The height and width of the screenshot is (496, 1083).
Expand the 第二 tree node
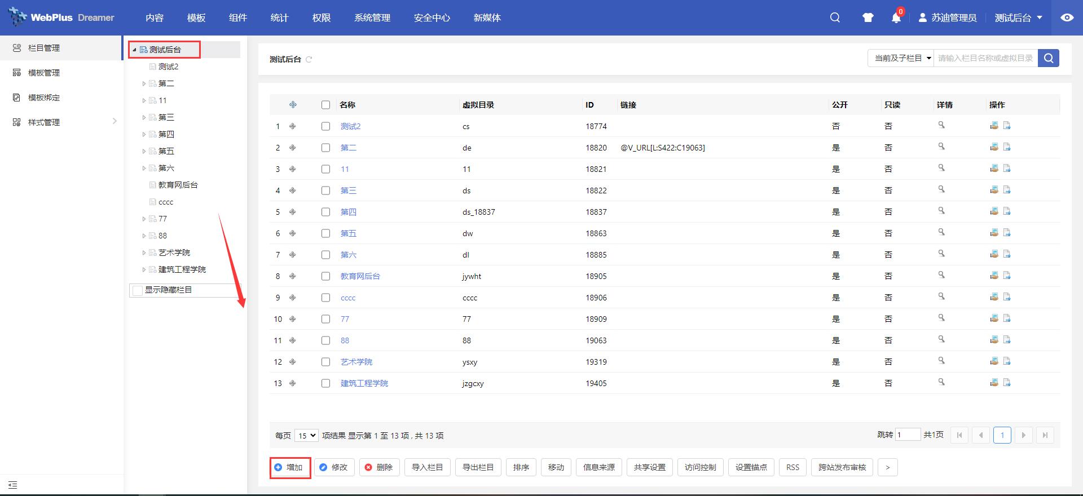[x=144, y=84]
